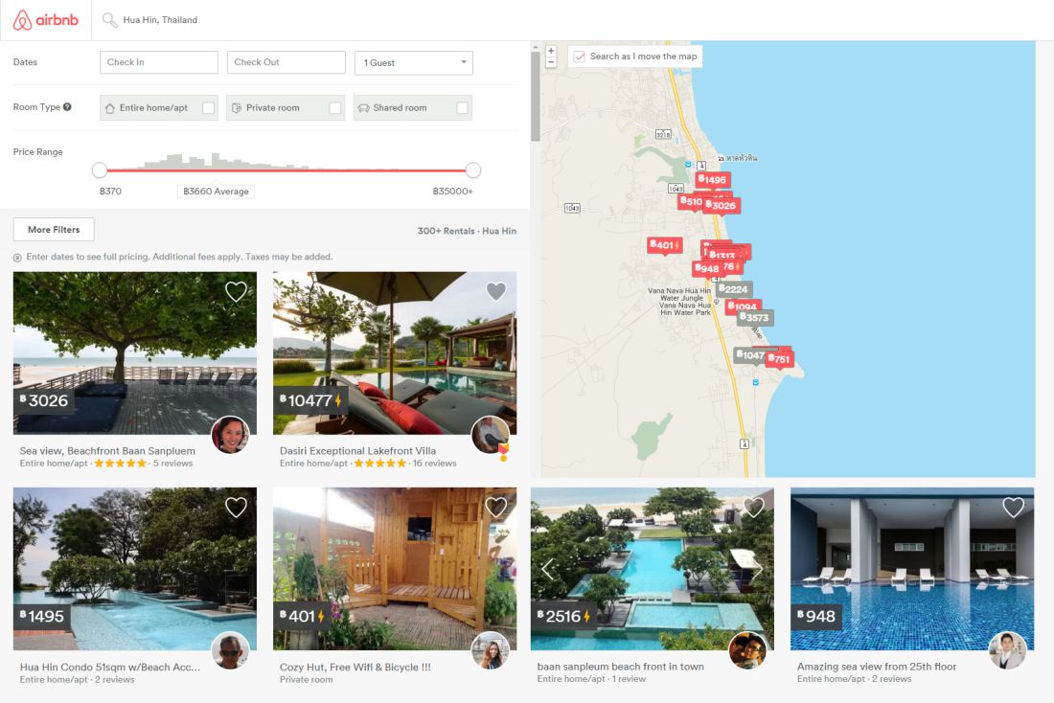This screenshot has height=703, width=1054.
Task: Open the Check In date picker
Action: pos(159,62)
